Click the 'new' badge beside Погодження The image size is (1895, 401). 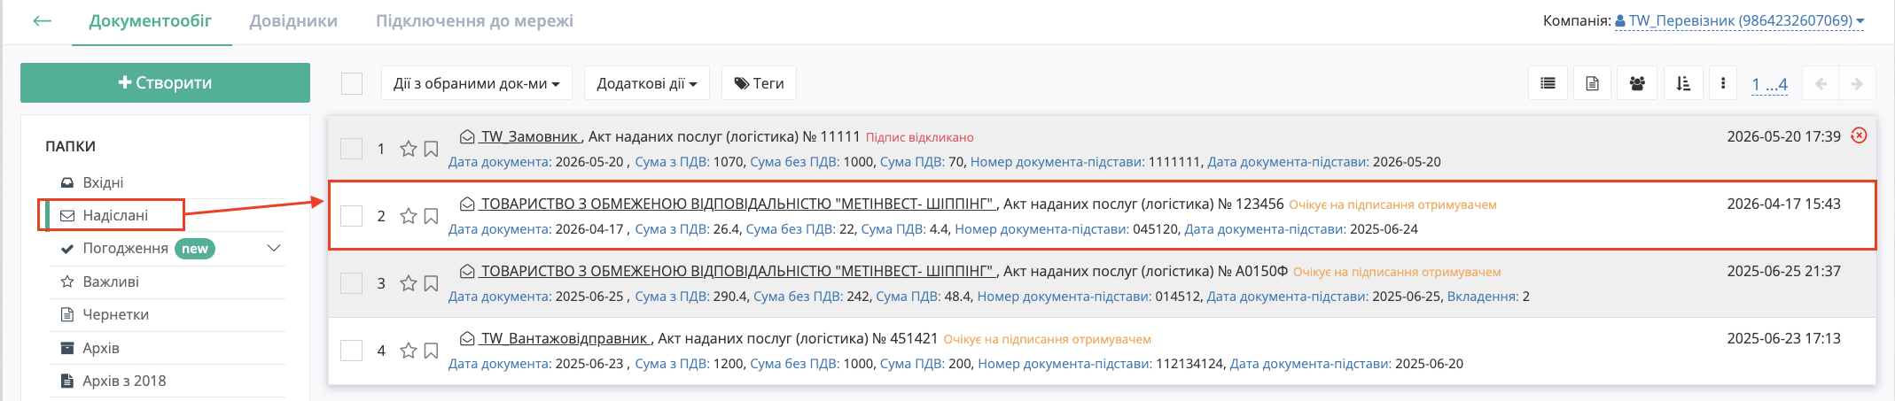click(195, 249)
